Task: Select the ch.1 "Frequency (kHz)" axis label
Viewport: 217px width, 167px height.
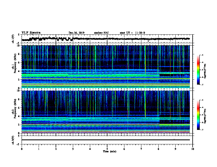Action: coord(15,63)
